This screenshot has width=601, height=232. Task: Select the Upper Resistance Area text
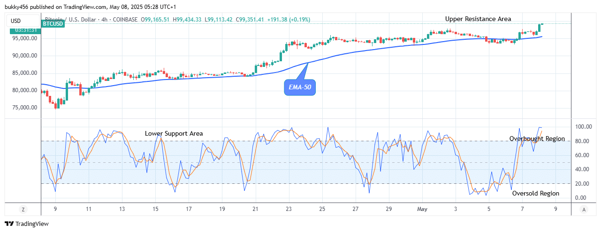pyautogui.click(x=478, y=19)
